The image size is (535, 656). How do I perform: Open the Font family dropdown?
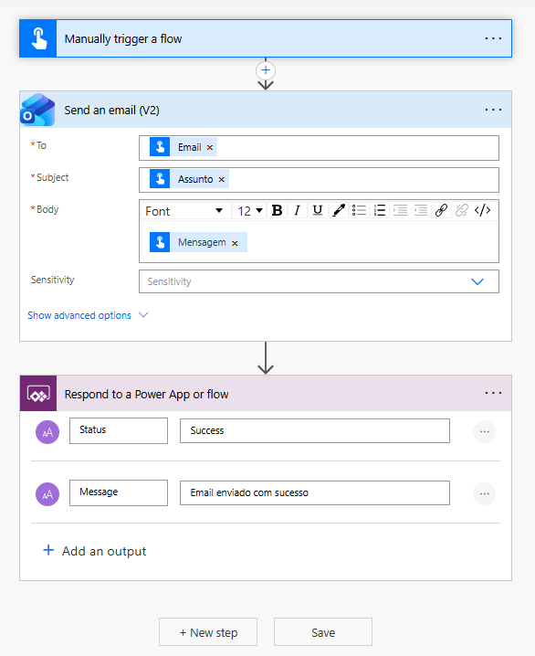click(x=185, y=211)
